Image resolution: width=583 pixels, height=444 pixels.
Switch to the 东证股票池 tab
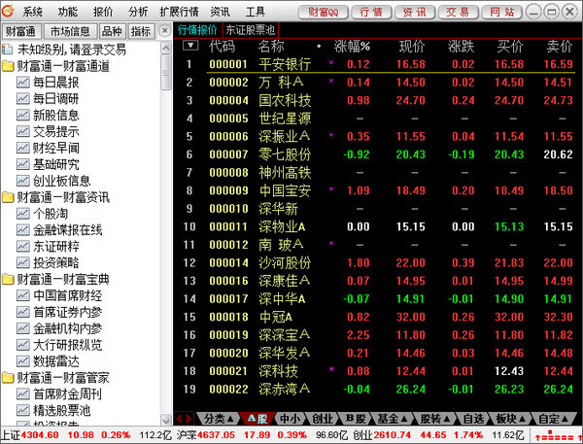[251, 30]
